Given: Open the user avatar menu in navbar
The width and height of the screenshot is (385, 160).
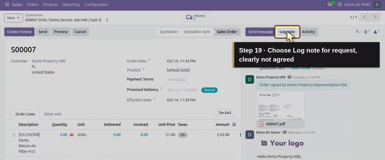Looking at the screenshot, I should click(377, 5).
